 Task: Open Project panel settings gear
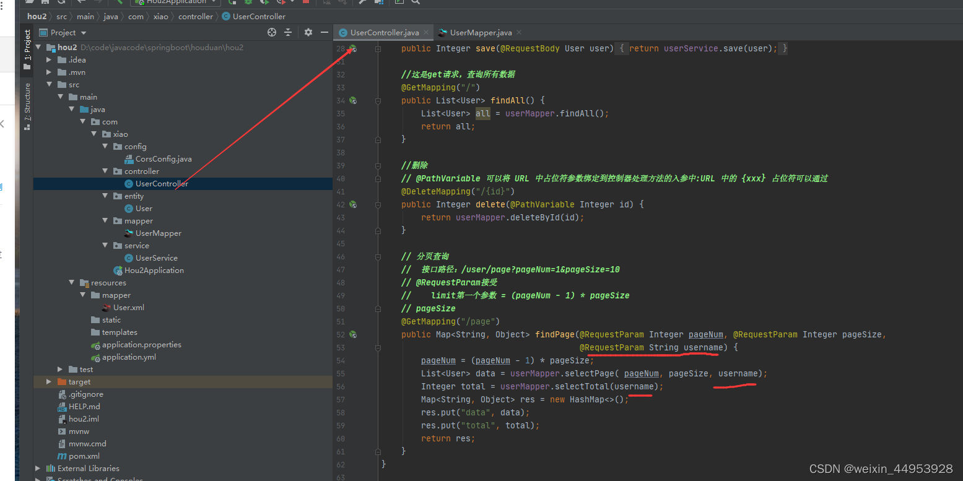pos(308,32)
